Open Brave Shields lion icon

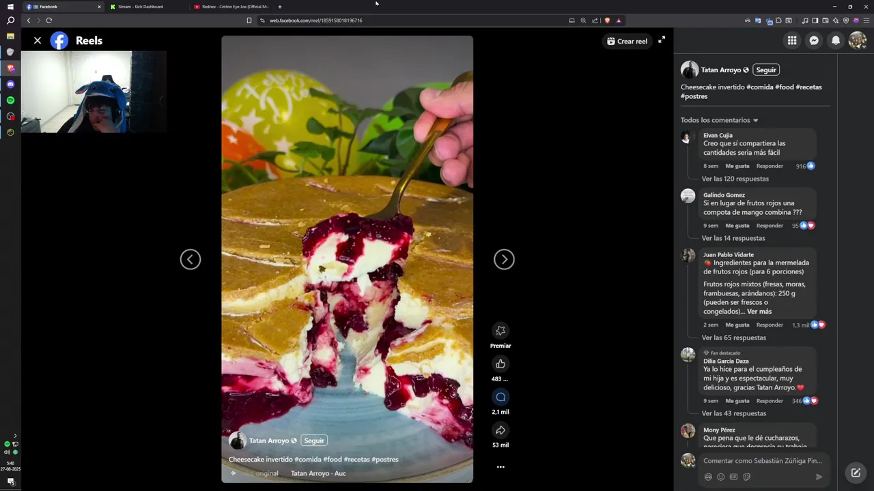click(608, 20)
